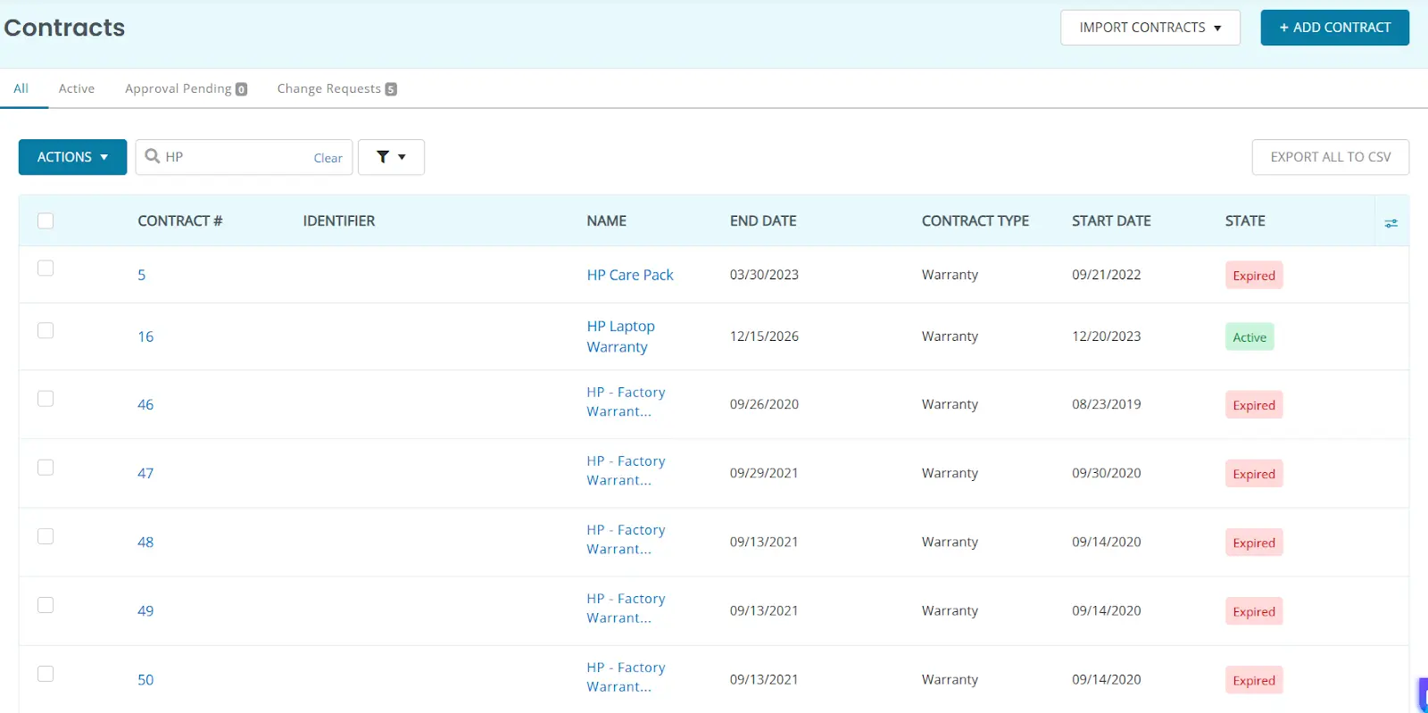
Task: Tick the checkbox for contract 16
Action: [x=46, y=330]
